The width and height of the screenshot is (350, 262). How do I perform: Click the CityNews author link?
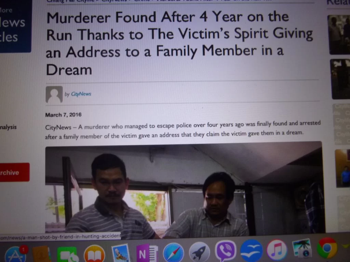pyautogui.click(x=81, y=94)
